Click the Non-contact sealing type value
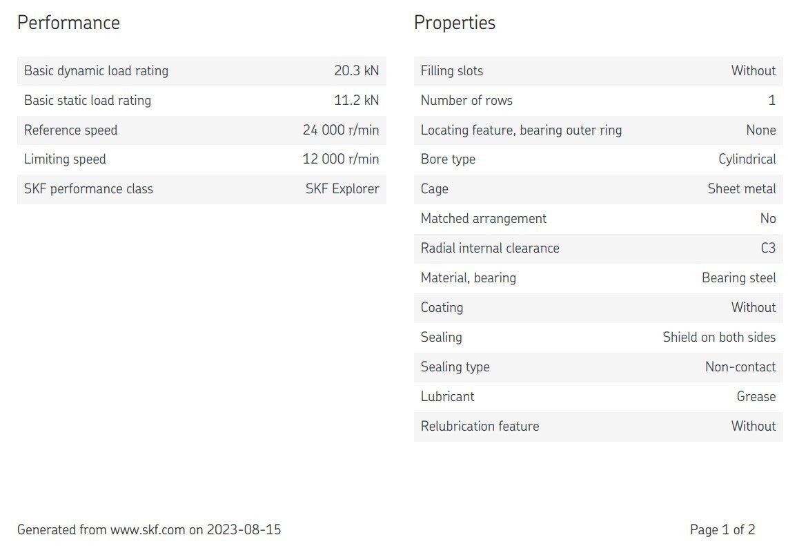 (740, 367)
